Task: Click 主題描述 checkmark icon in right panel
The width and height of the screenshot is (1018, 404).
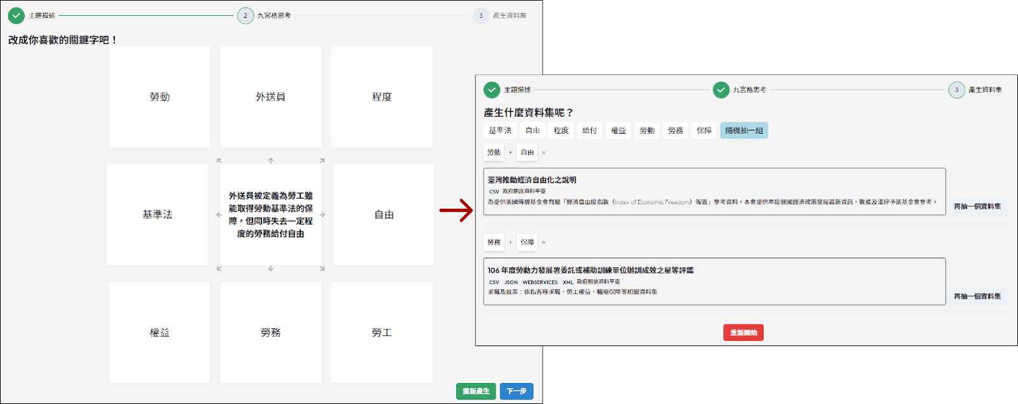Action: point(492,90)
